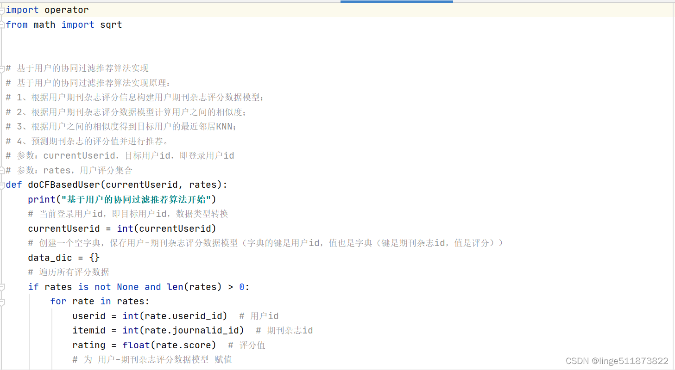Click comment '# 参数：currentUserid，目标用户id，即登录用户id'
The width and height of the screenshot is (675, 370).
(120, 156)
